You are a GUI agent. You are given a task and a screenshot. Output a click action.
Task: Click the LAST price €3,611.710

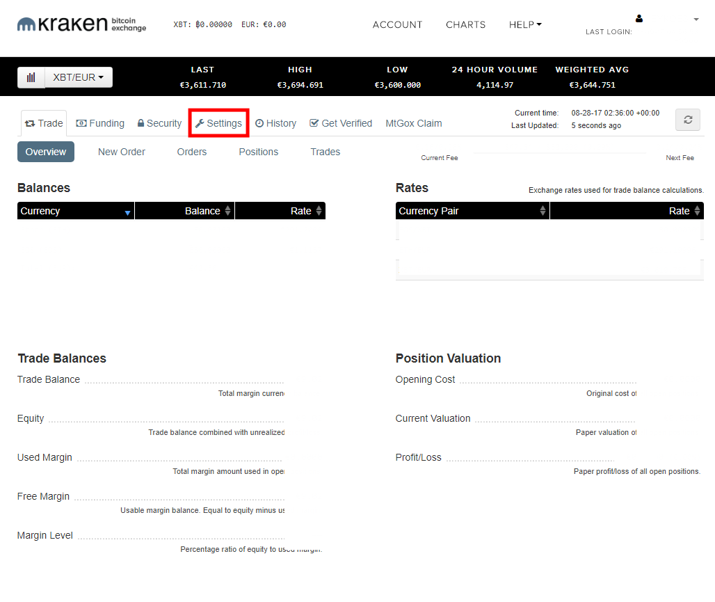[x=203, y=85]
